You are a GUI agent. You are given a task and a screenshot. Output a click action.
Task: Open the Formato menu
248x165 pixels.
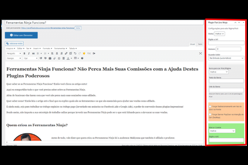click(47, 48)
